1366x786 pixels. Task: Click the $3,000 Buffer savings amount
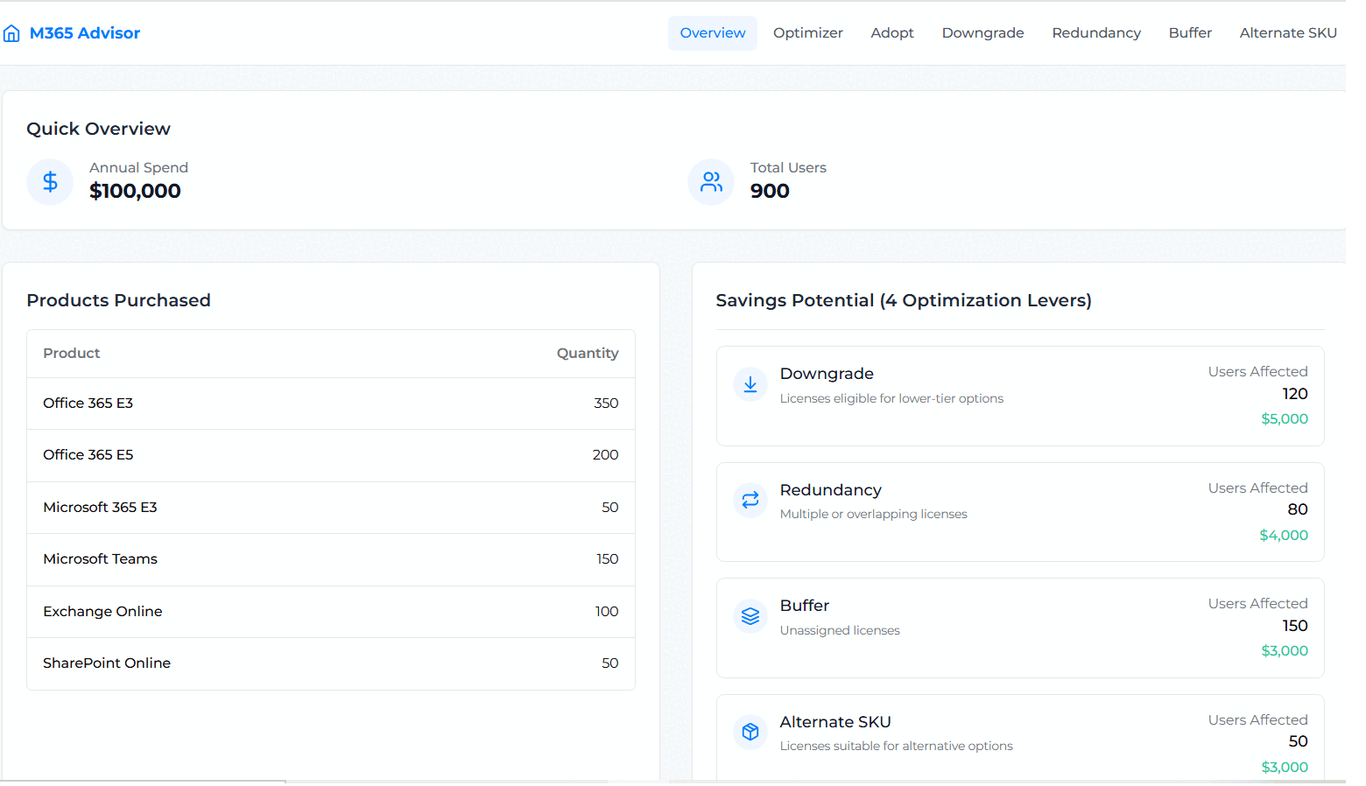[x=1285, y=651]
